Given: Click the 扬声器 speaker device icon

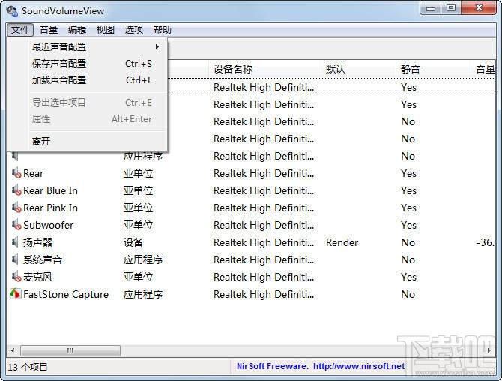Looking at the screenshot, I should click(16, 242).
